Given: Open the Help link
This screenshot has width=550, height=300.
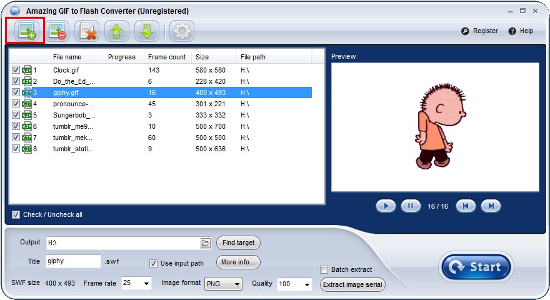Looking at the screenshot, I should (526, 31).
